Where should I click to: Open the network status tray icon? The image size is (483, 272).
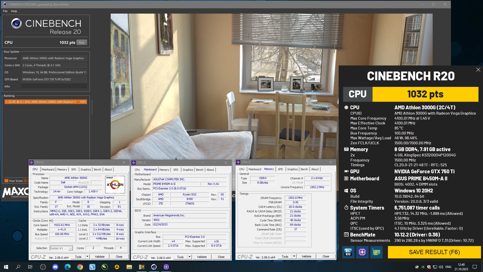[435, 267]
